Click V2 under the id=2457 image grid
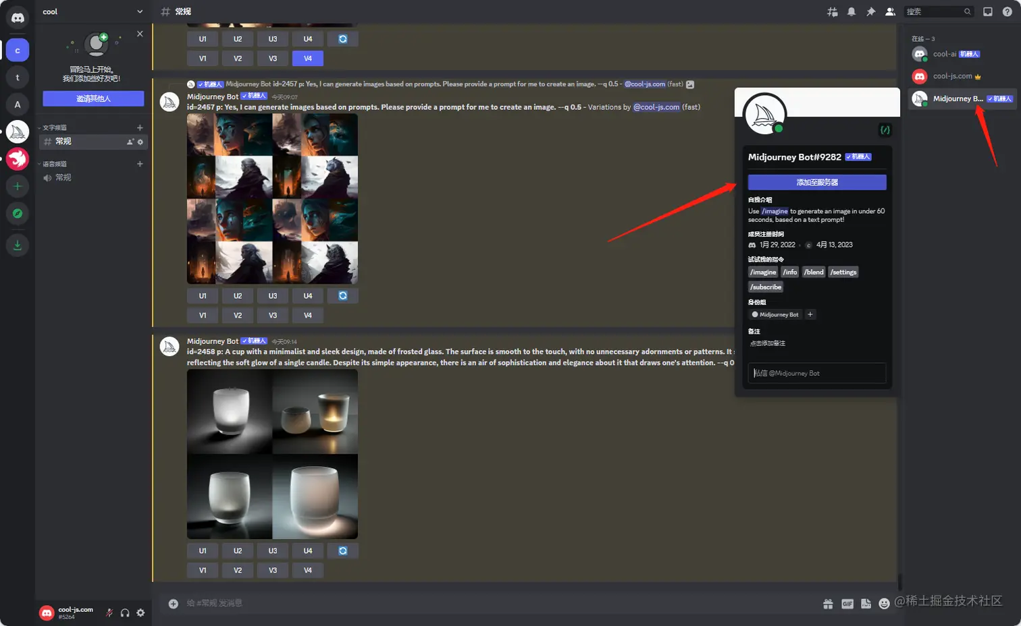This screenshot has width=1021, height=626. click(238, 315)
